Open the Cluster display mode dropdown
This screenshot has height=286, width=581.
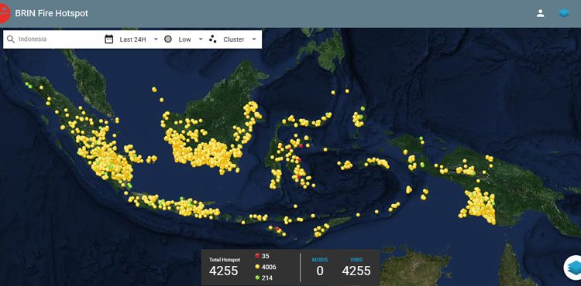(239, 39)
